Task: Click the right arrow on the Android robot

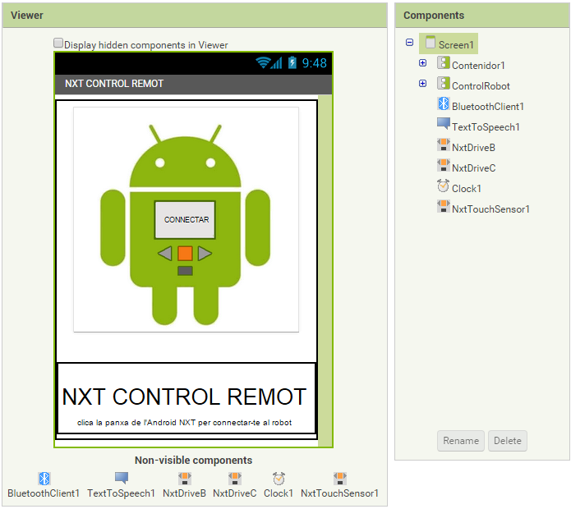Action: (205, 253)
